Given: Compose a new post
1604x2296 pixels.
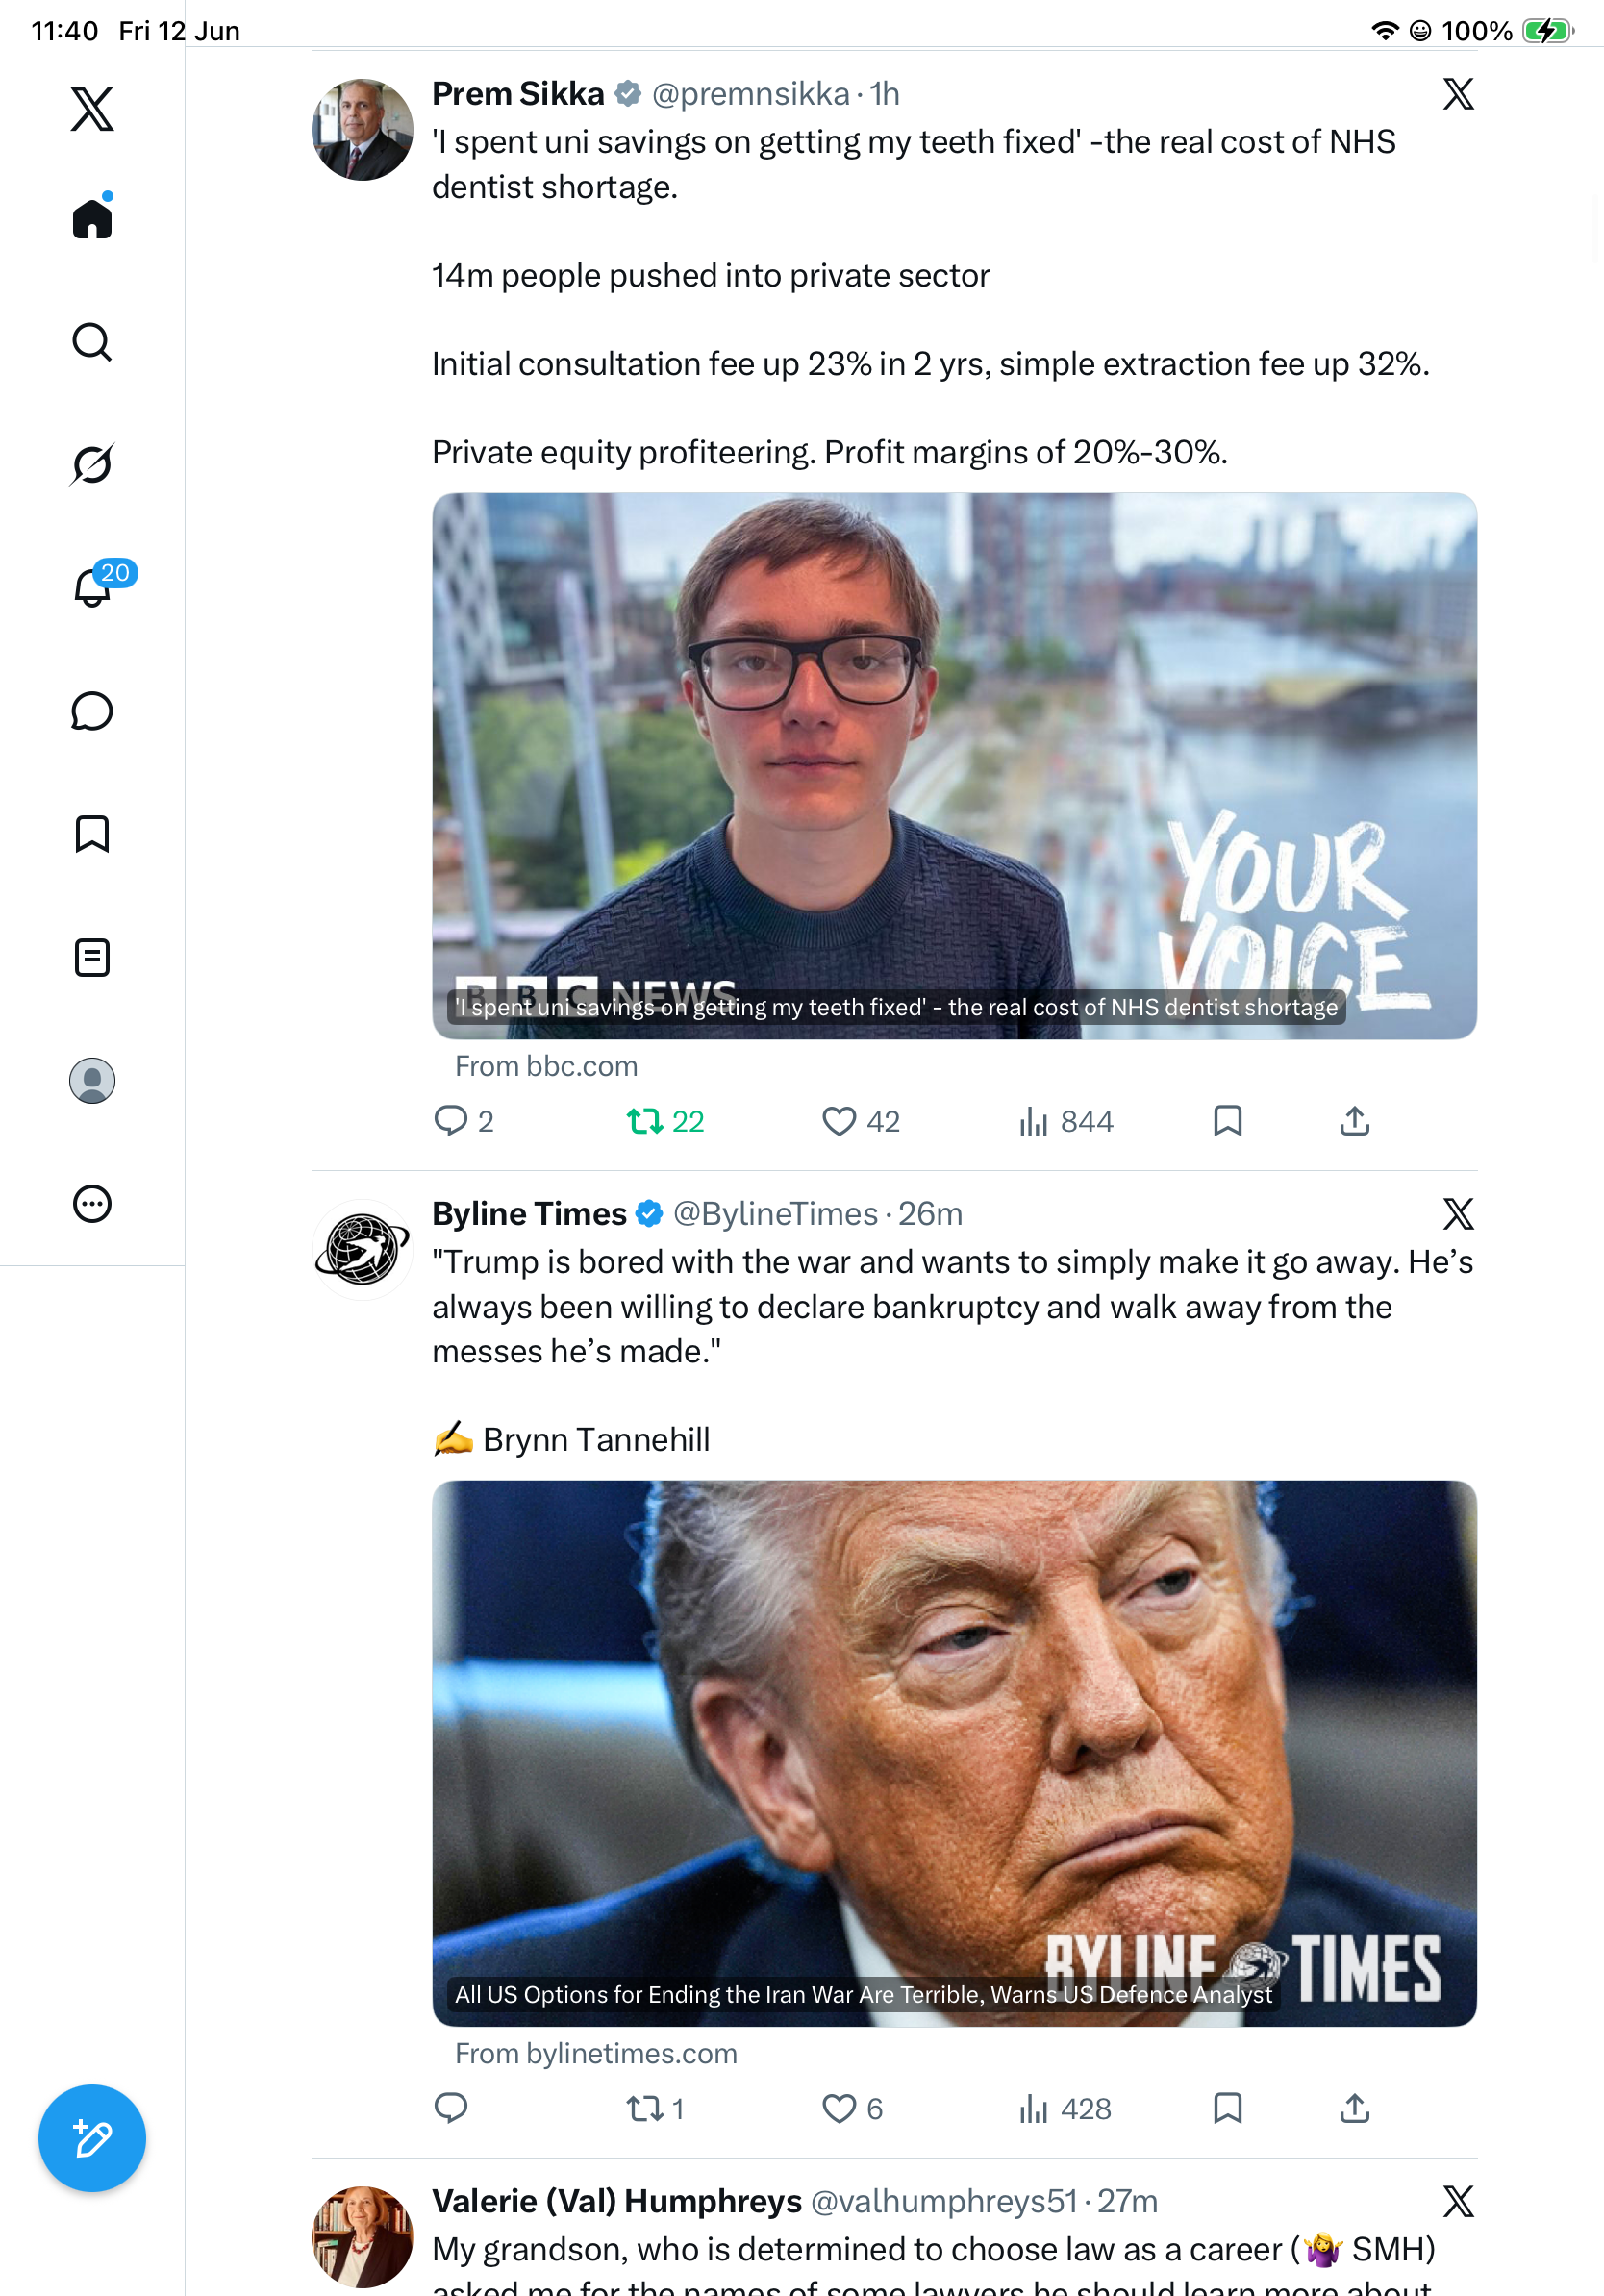Looking at the screenshot, I should click(x=92, y=2138).
